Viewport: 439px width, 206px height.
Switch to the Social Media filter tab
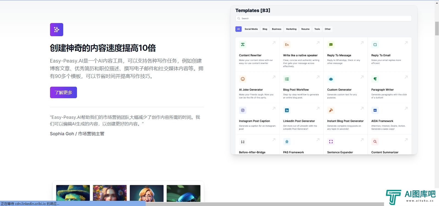[251, 29]
